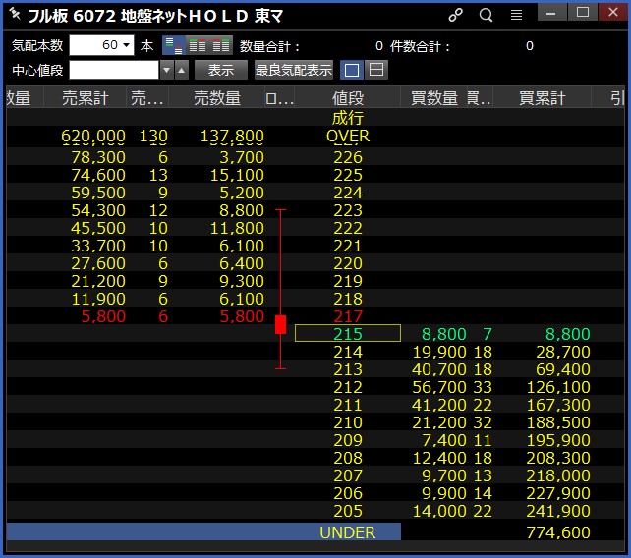Screen dimensions: 631x558
Task: Click the pin icon beside フル板 title
Action: pyautogui.click(x=15, y=14)
